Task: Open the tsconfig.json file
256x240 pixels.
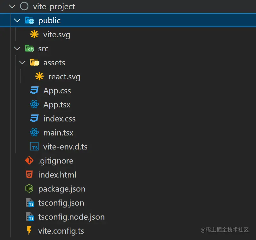Action: point(61,203)
